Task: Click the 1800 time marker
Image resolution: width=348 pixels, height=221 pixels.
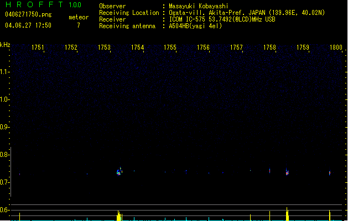Action: 336,48
